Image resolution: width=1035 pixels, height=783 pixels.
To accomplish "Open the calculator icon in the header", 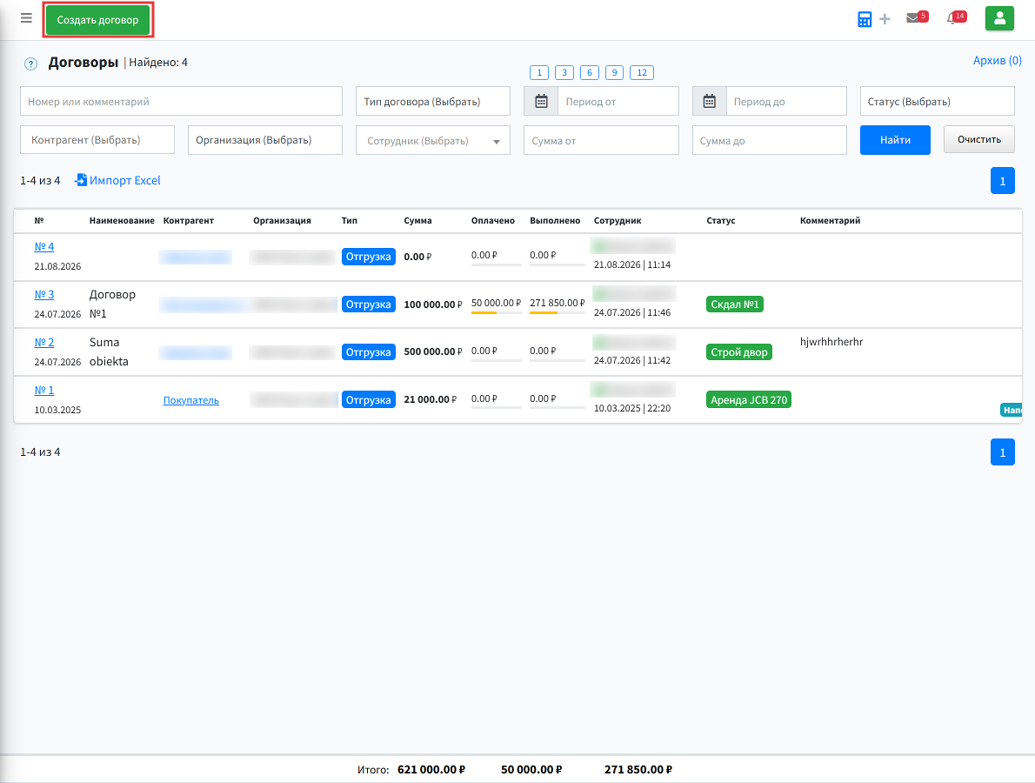I will click(864, 19).
